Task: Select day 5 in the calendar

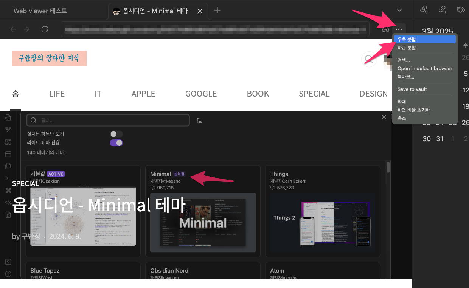Action: coord(466,74)
